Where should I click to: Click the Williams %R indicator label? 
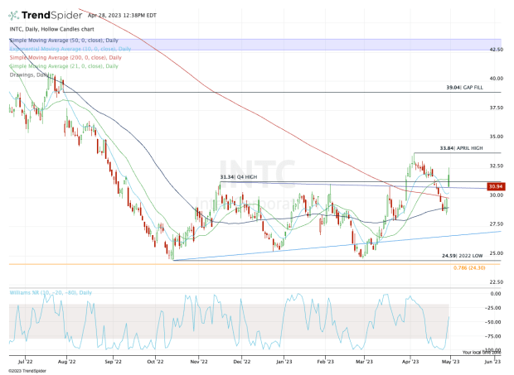click(48, 292)
